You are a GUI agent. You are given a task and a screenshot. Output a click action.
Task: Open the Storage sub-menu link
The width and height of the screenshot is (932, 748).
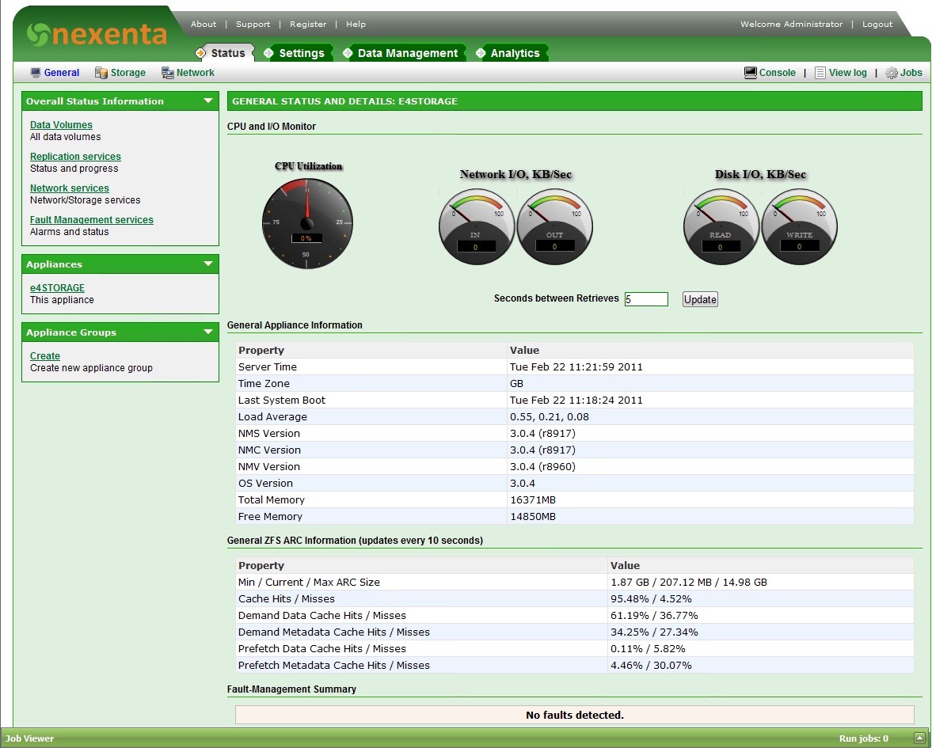click(x=127, y=73)
